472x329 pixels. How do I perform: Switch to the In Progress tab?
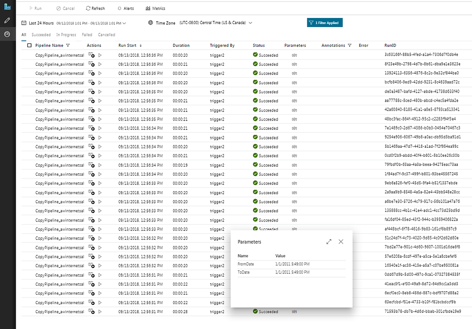(66, 34)
